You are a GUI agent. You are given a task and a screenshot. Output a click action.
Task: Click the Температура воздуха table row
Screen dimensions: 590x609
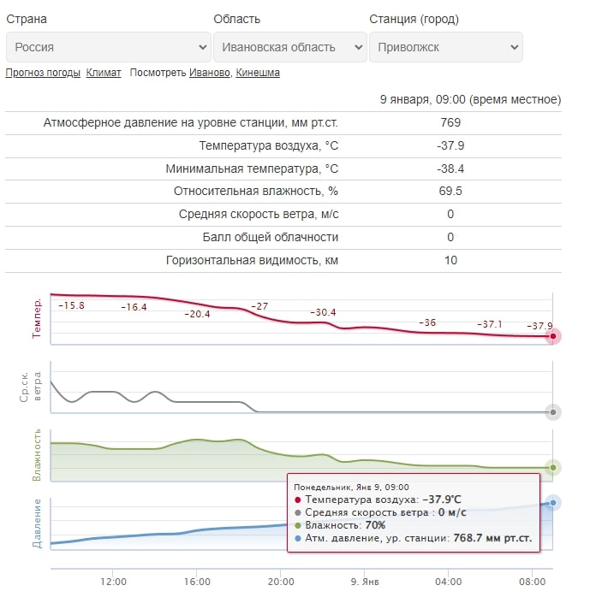pos(283,146)
